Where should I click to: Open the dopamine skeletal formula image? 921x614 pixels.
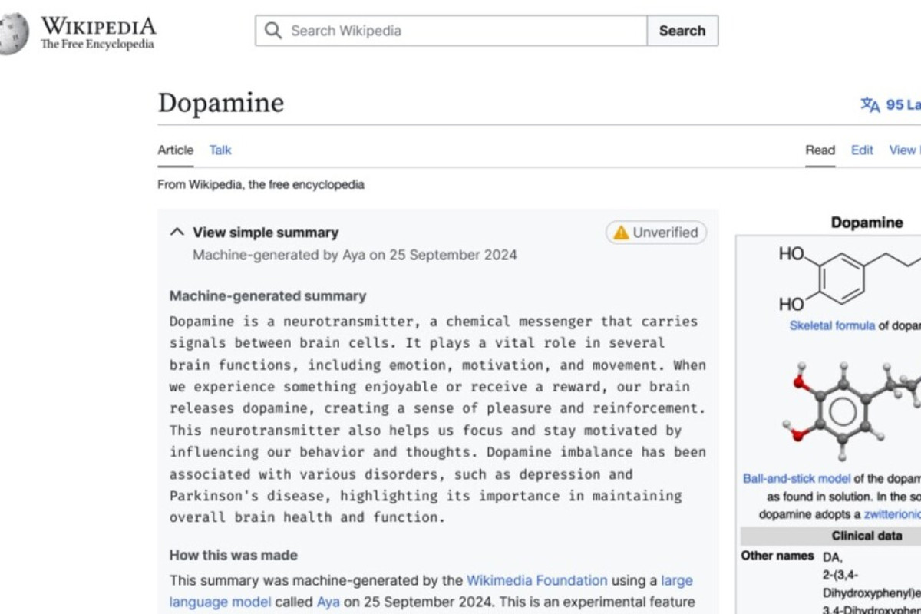pyautogui.click(x=849, y=279)
